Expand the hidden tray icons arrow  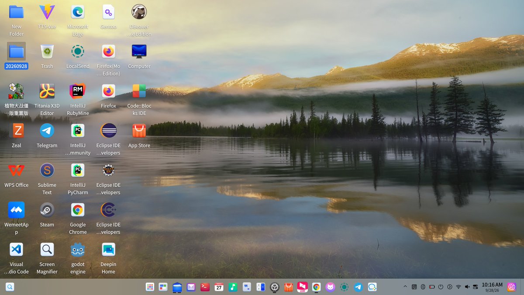click(405, 287)
